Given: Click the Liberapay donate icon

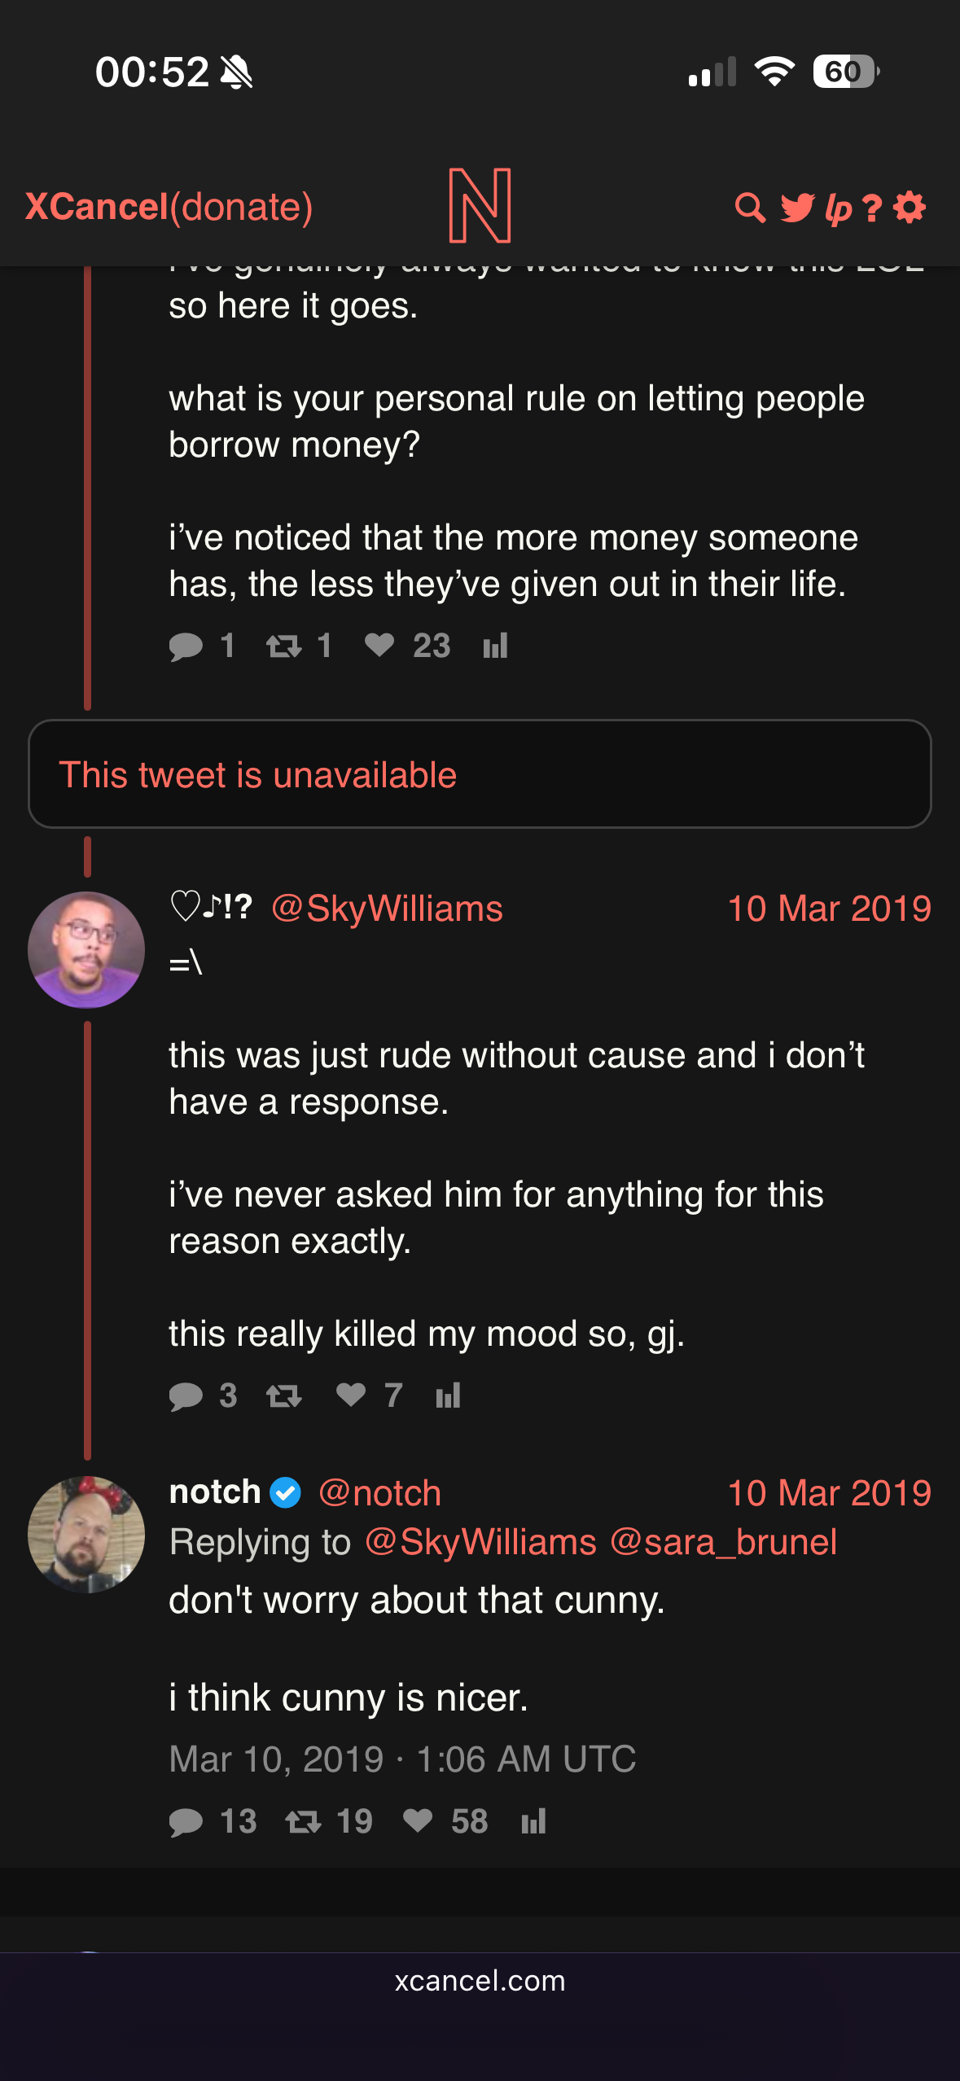Looking at the screenshot, I should pos(838,208).
